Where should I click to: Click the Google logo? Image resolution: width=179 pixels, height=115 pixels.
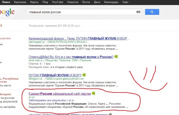pos(7,12)
